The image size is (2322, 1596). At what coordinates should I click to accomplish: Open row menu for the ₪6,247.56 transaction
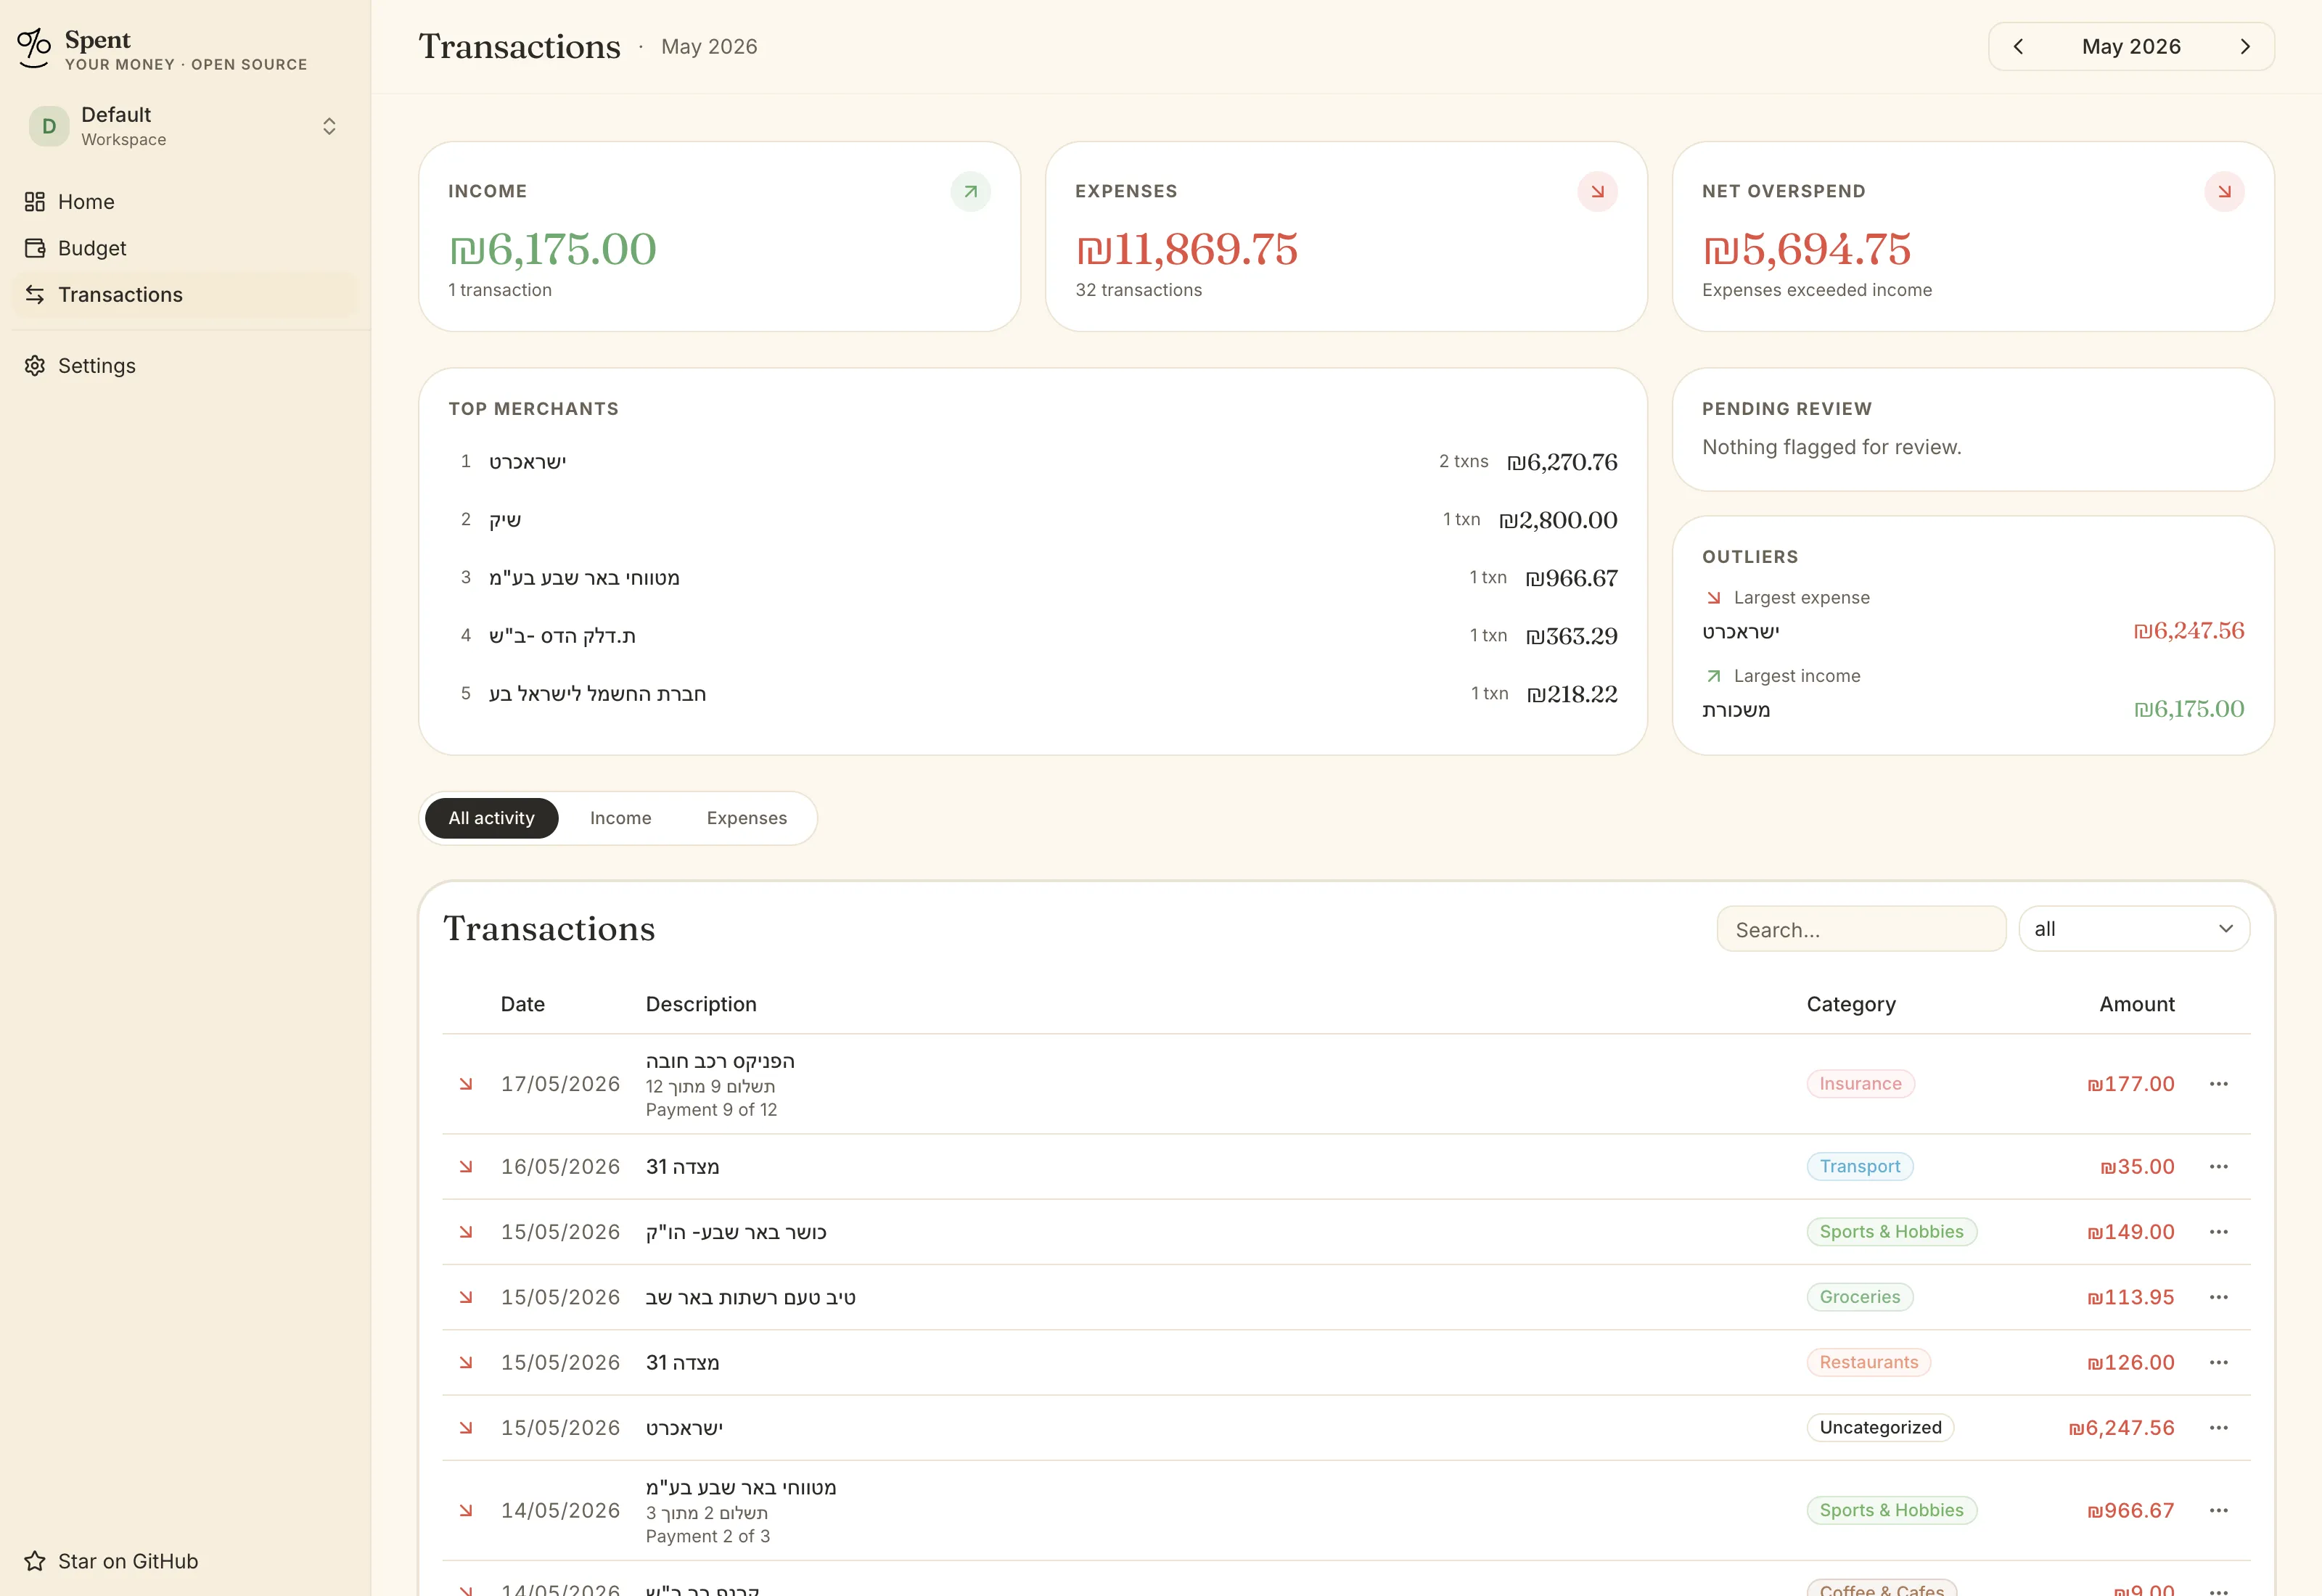click(x=2218, y=1428)
